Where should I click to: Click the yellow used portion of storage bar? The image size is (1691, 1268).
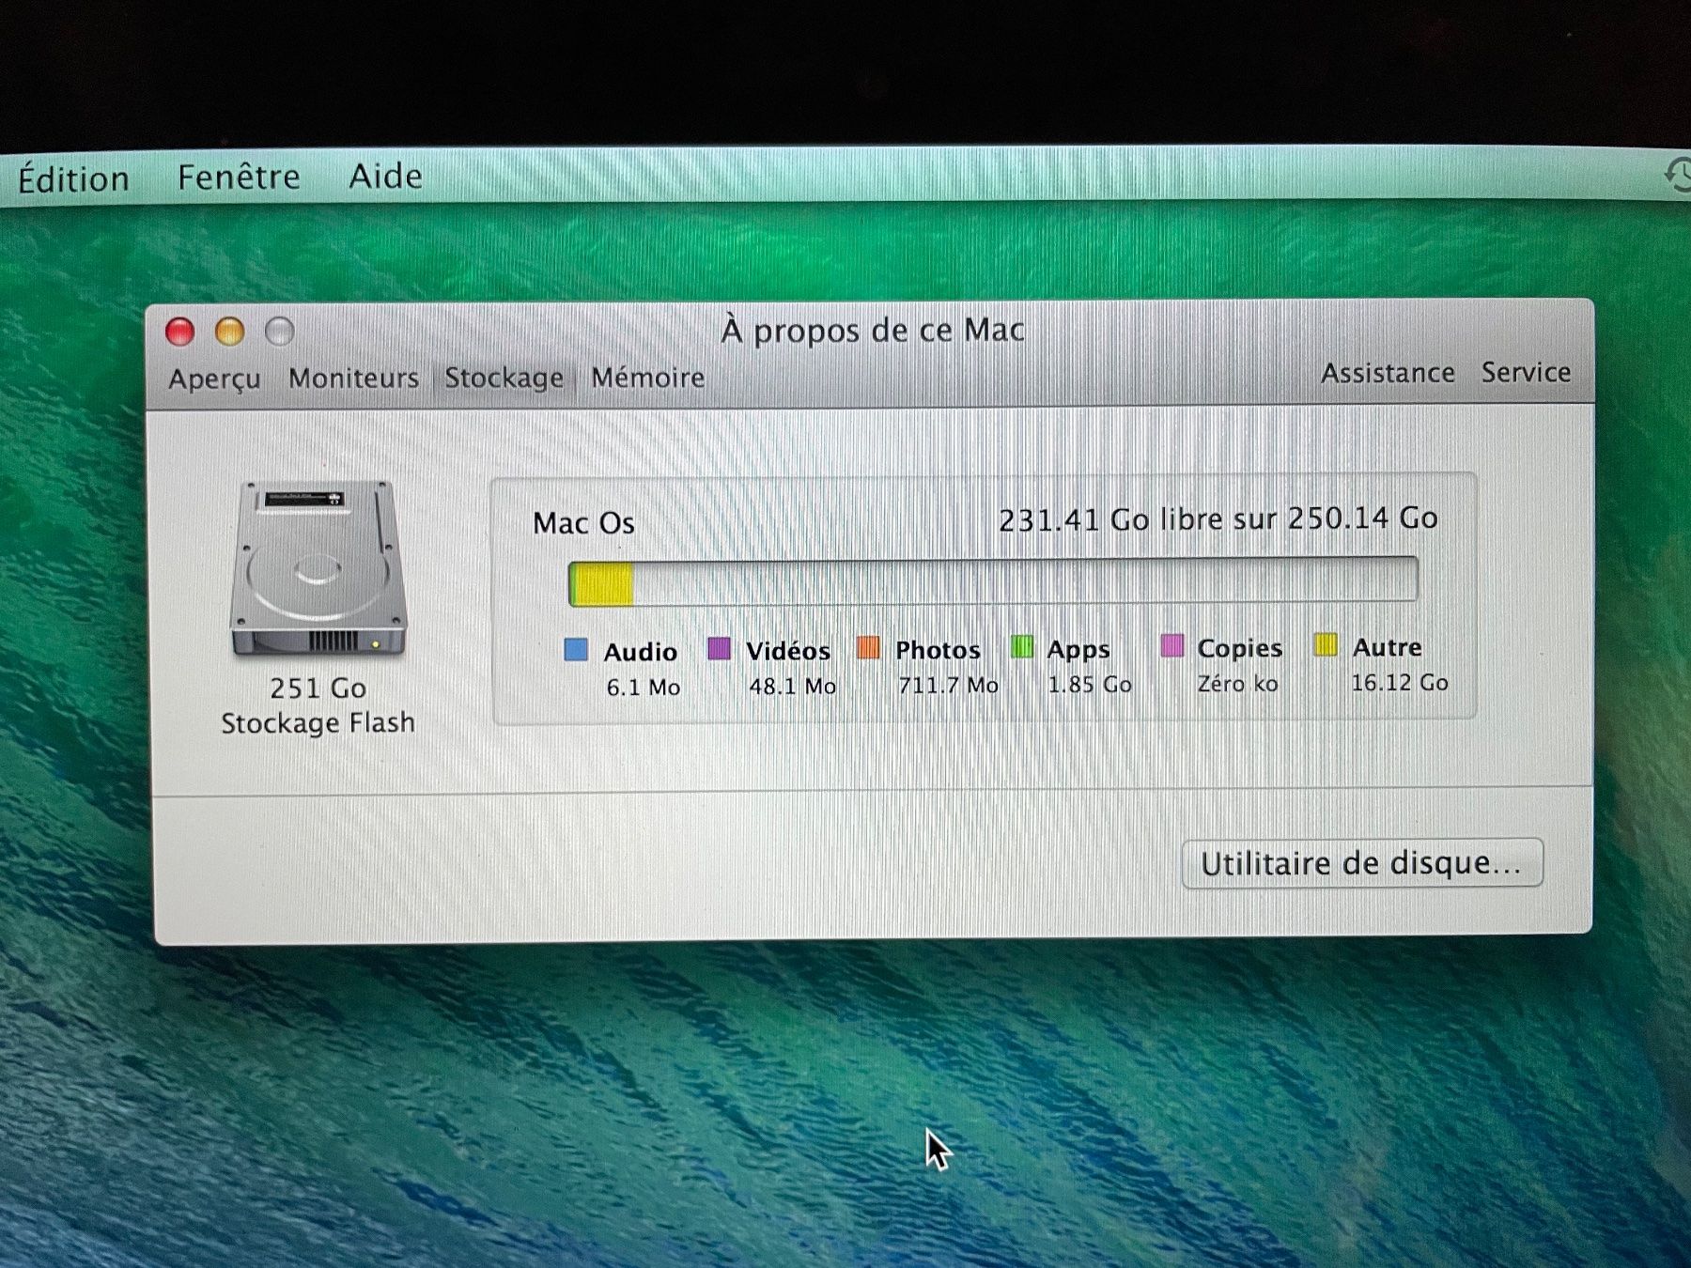(601, 584)
